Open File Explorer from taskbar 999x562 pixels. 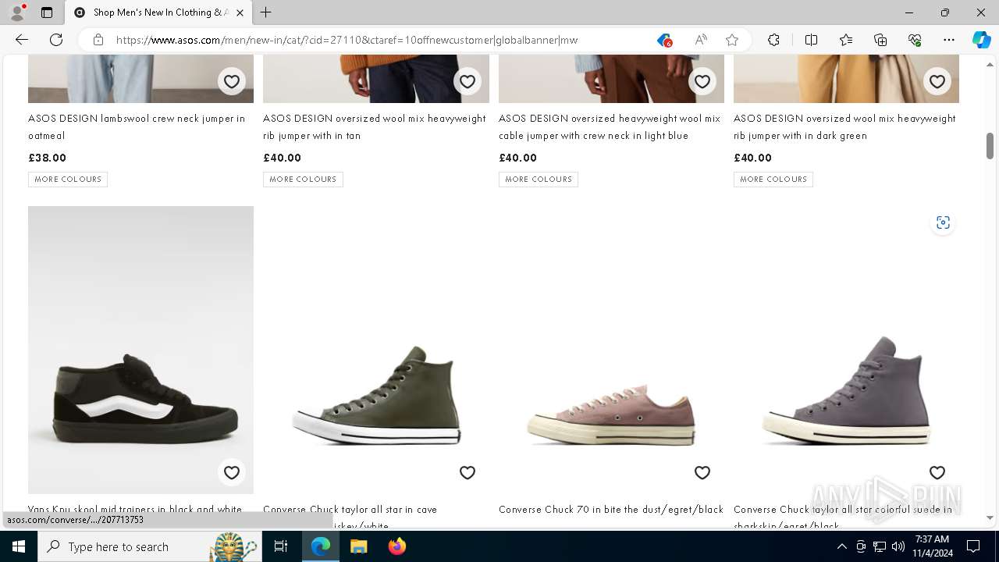(358, 546)
